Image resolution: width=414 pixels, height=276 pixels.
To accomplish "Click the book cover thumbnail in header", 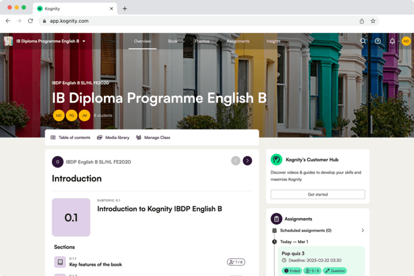I will coord(8,41).
